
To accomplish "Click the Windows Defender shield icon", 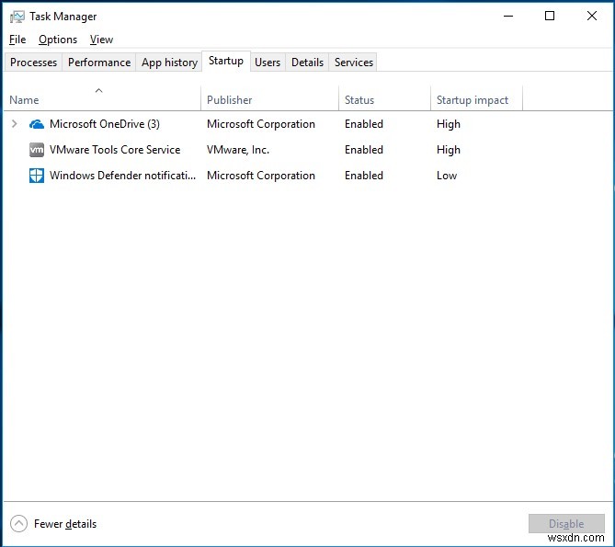I will [x=37, y=176].
